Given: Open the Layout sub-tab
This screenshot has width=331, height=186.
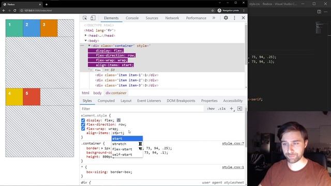Looking at the screenshot, I should [x=126, y=101].
